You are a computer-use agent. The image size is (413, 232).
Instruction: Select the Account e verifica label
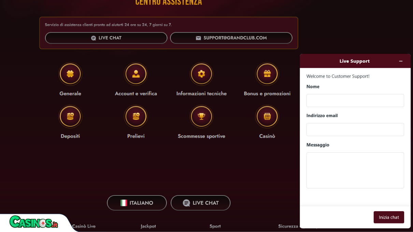pos(136,93)
